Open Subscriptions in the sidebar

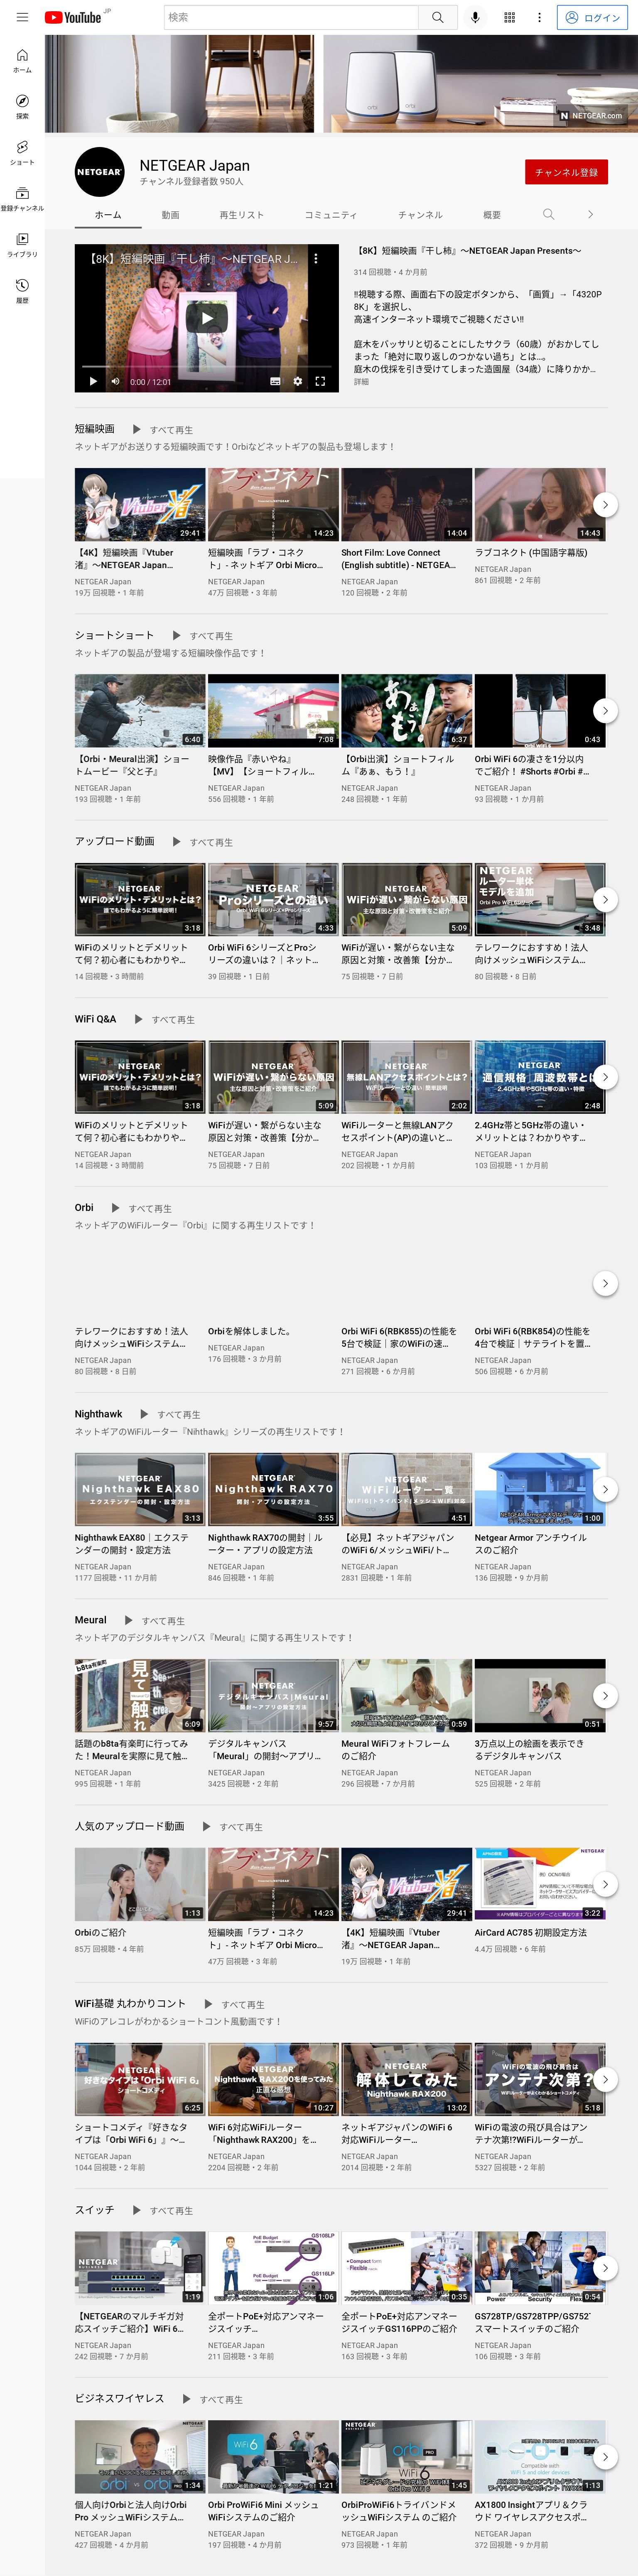[x=22, y=199]
